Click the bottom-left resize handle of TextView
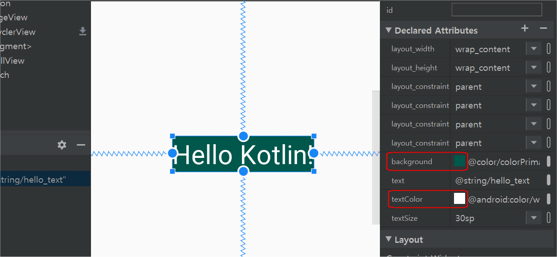Viewport: 557px width, 257px height. [x=172, y=171]
